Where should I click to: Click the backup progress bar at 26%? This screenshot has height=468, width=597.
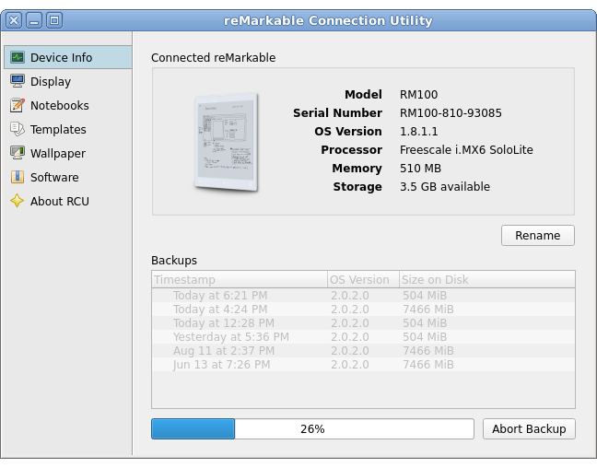312,428
